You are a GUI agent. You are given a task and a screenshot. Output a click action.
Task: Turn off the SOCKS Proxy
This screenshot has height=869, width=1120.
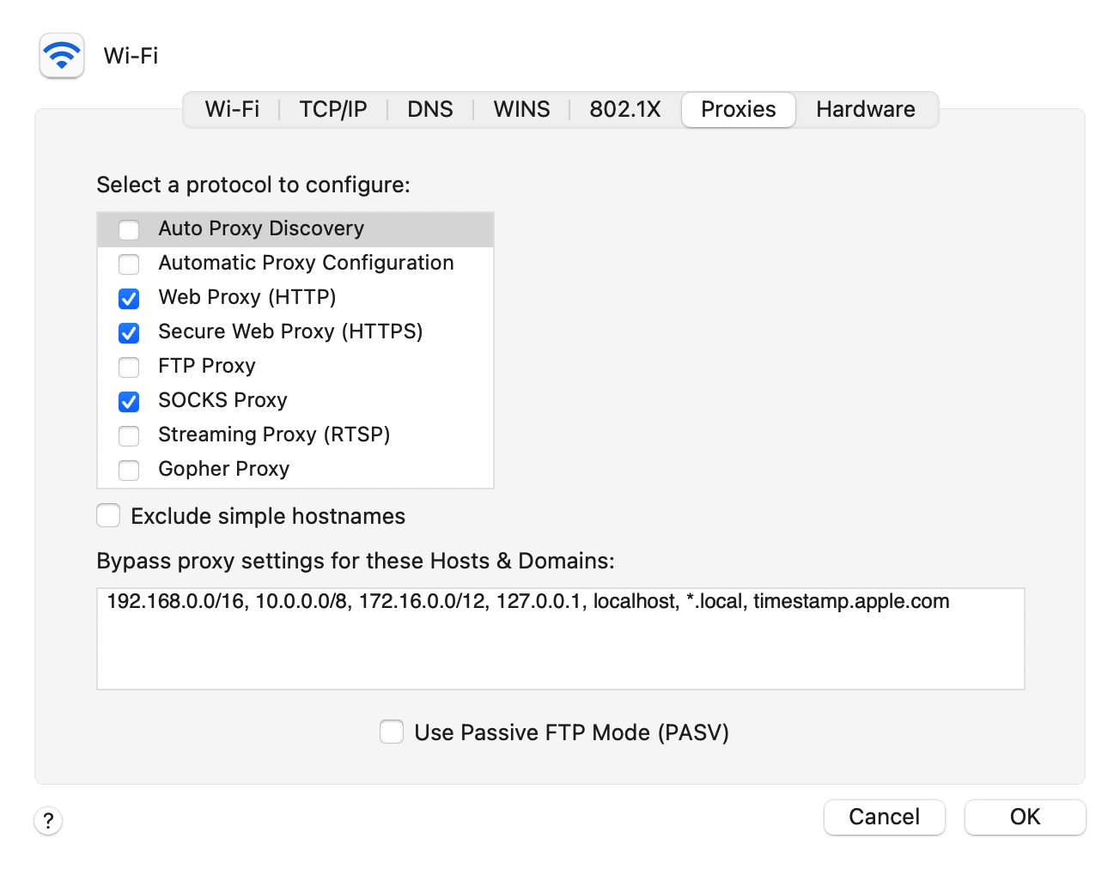(129, 401)
